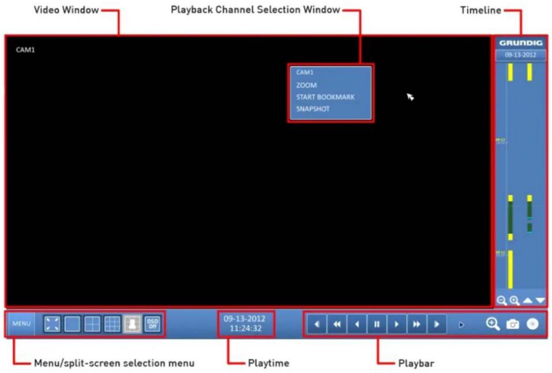Select four-way split screen layout
The width and height of the screenshot is (552, 373).
92,324
